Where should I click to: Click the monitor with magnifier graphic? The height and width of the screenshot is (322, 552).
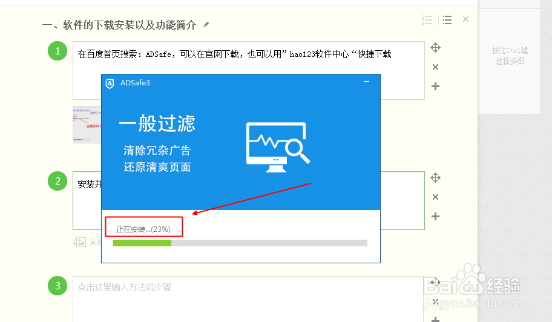click(278, 147)
